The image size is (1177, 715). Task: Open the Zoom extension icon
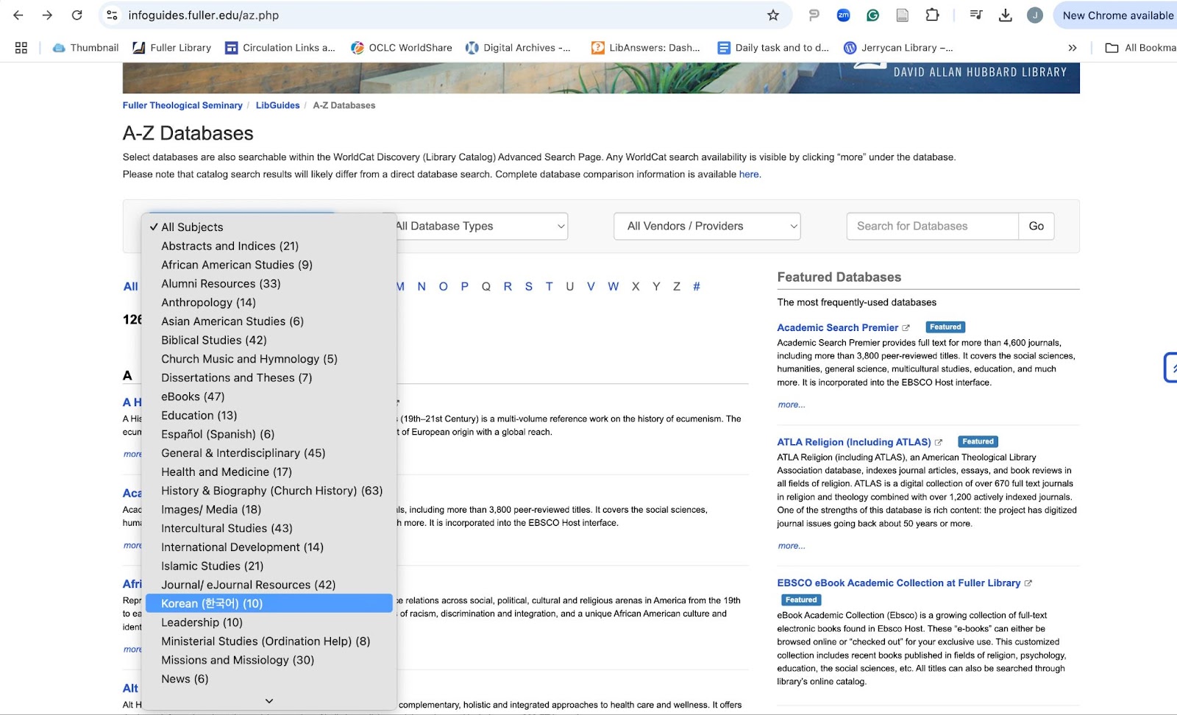844,15
